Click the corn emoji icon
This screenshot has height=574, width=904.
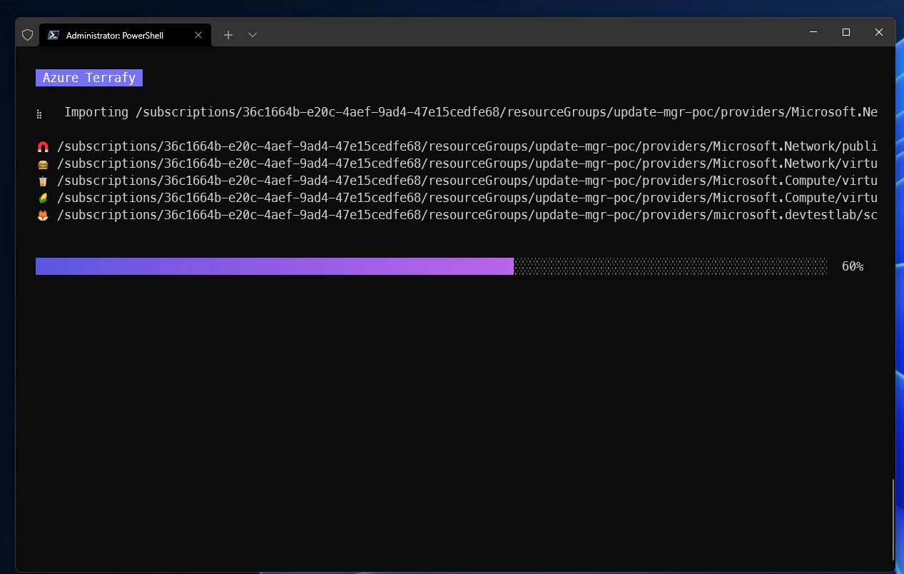(x=43, y=198)
